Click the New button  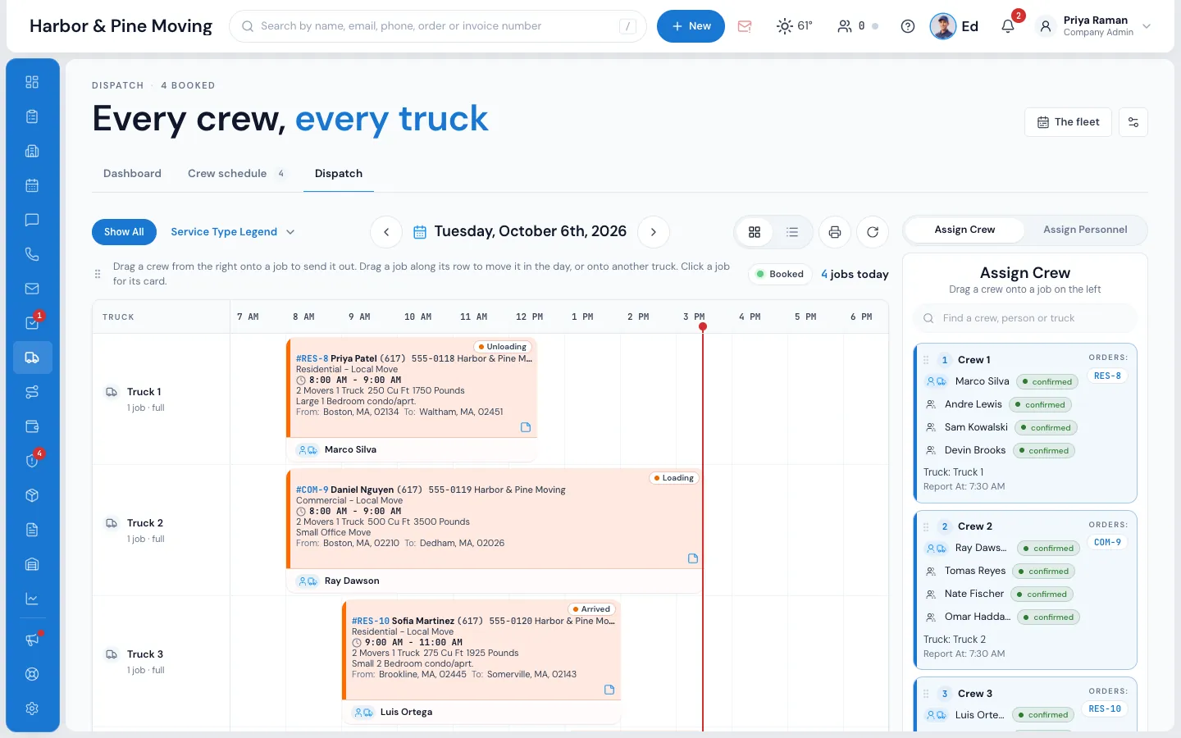tap(691, 26)
